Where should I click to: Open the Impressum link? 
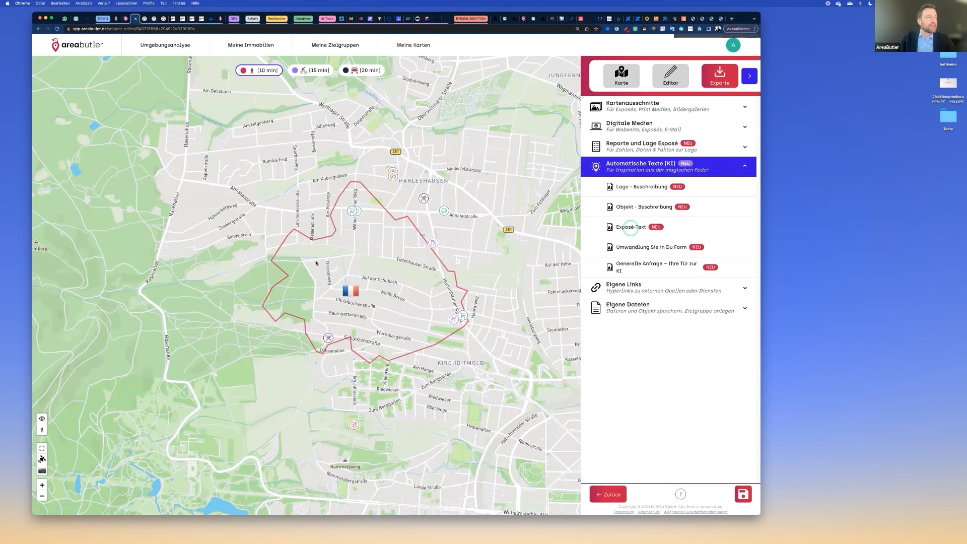624,512
